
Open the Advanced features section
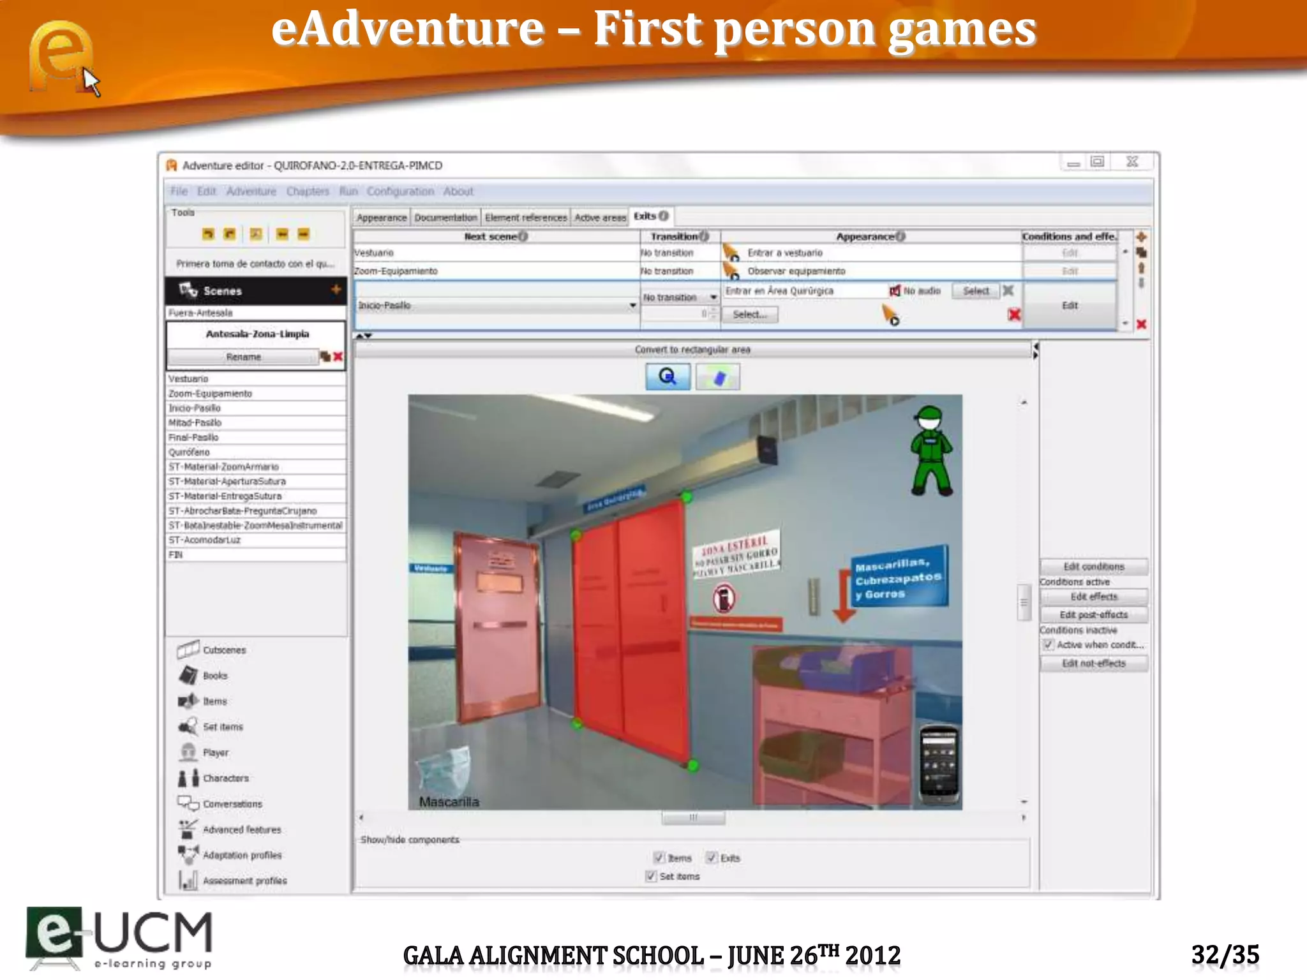coord(229,829)
